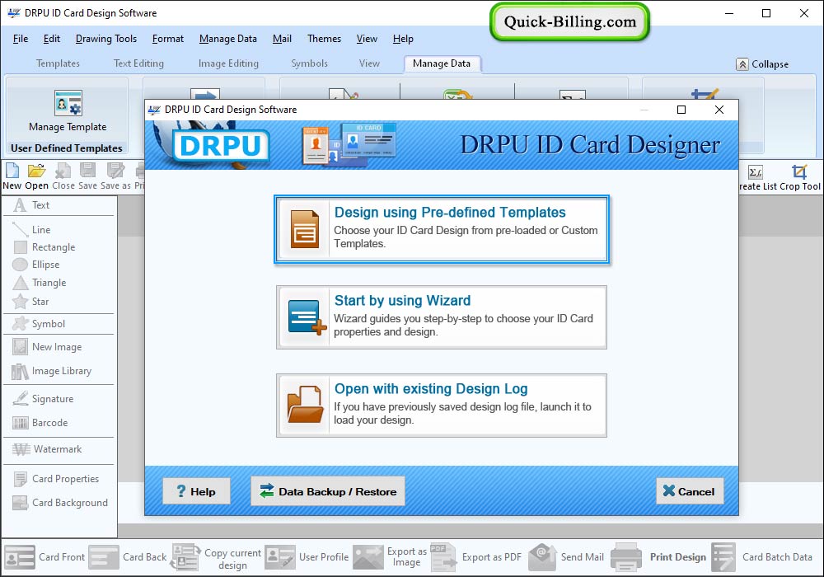Click Send Mail in bottom bar
This screenshot has width=824, height=577.
(566, 557)
